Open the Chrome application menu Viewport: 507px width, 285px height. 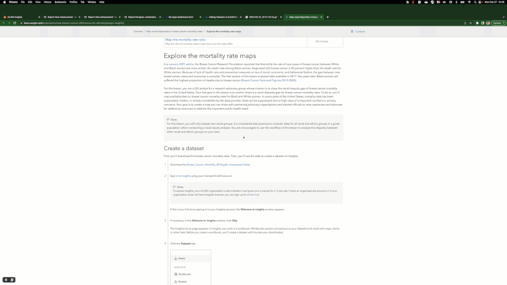[x=14, y=2]
